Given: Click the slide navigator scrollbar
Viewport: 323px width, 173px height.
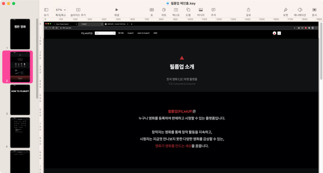Looking at the screenshot, I should click(x=37, y=59).
